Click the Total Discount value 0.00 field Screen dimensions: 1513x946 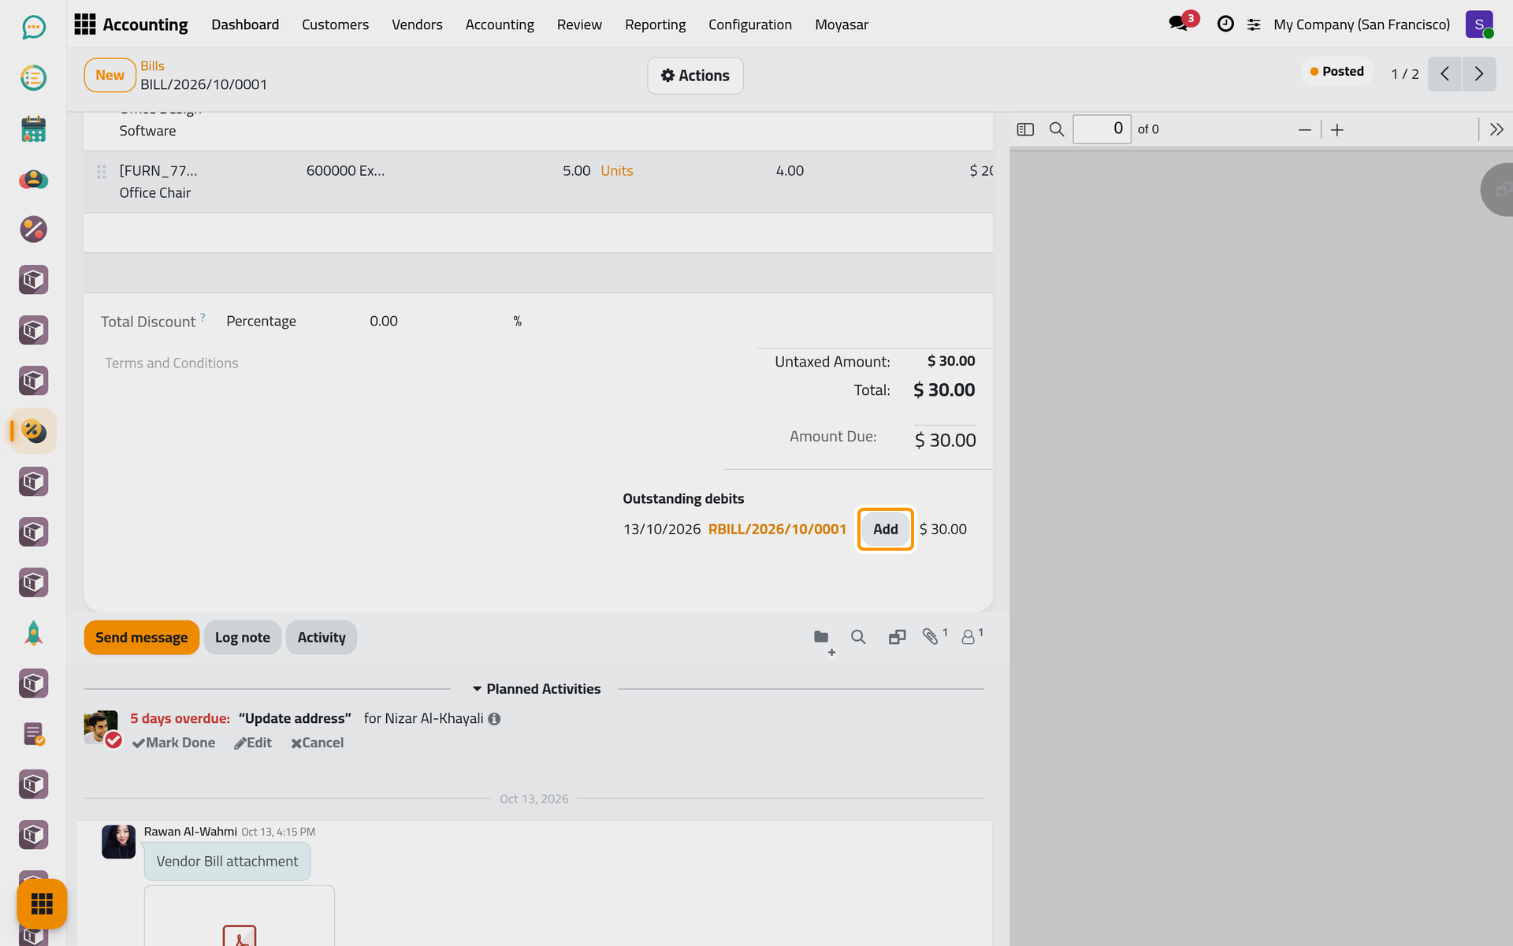point(384,321)
